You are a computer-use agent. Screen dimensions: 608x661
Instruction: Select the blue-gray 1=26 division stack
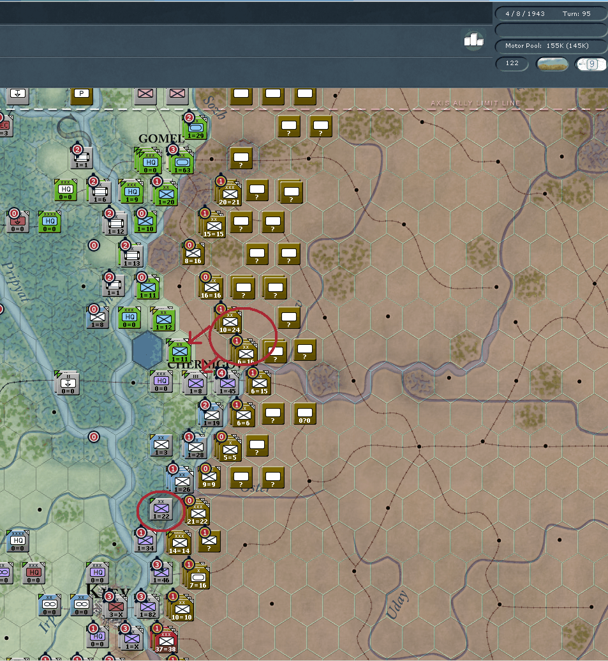pyautogui.click(x=182, y=482)
